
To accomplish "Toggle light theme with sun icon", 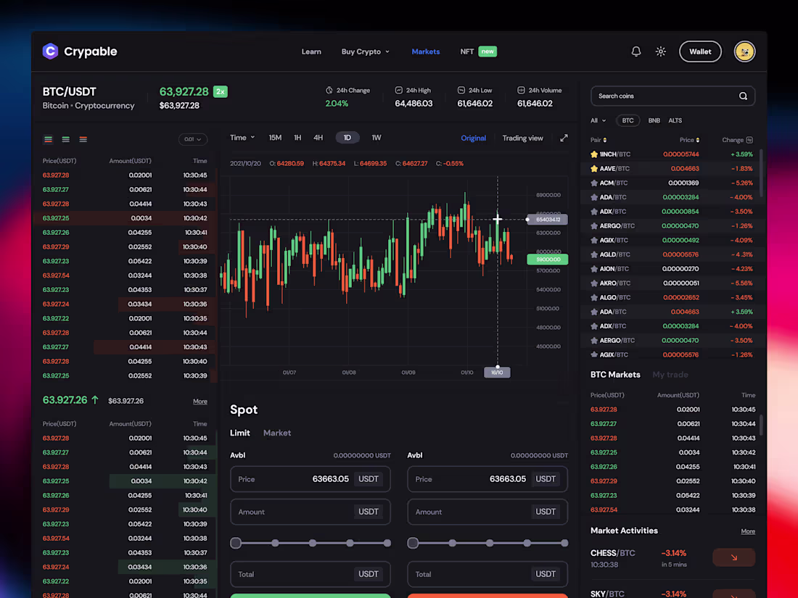I will (661, 51).
